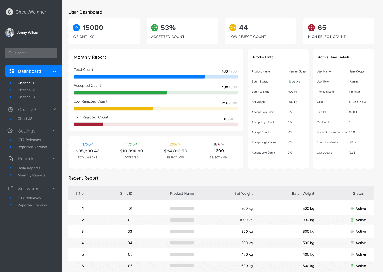Click the Softwares monitor icon in sidebar

coord(11,189)
